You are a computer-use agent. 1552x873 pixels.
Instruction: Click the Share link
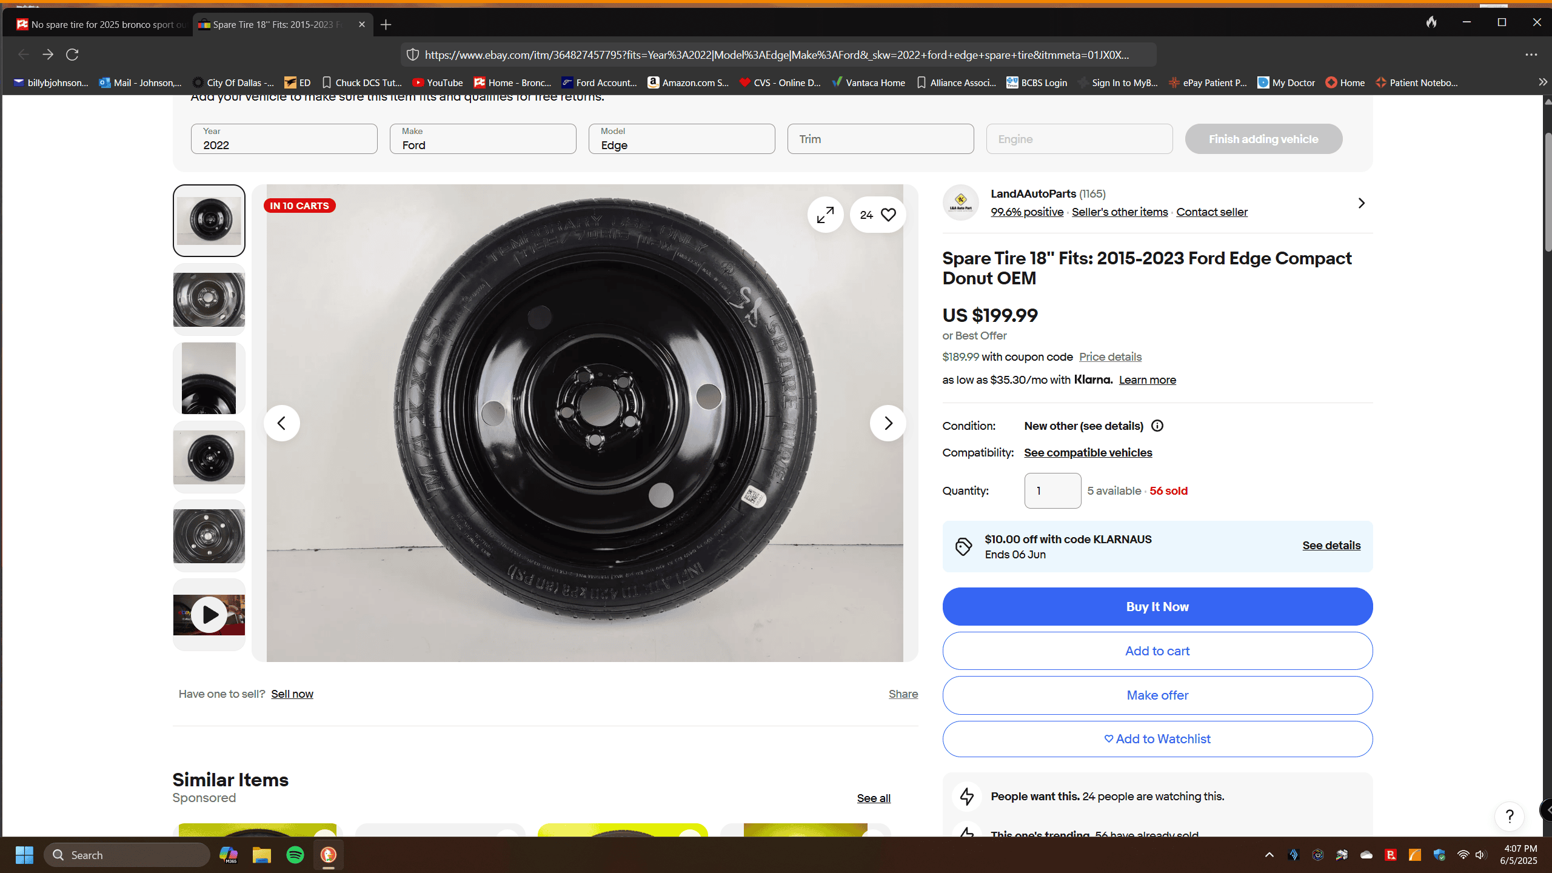[903, 694]
